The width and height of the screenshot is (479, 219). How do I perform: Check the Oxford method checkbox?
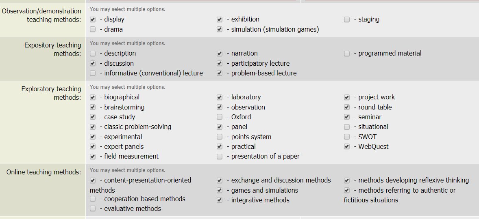[x=220, y=117]
